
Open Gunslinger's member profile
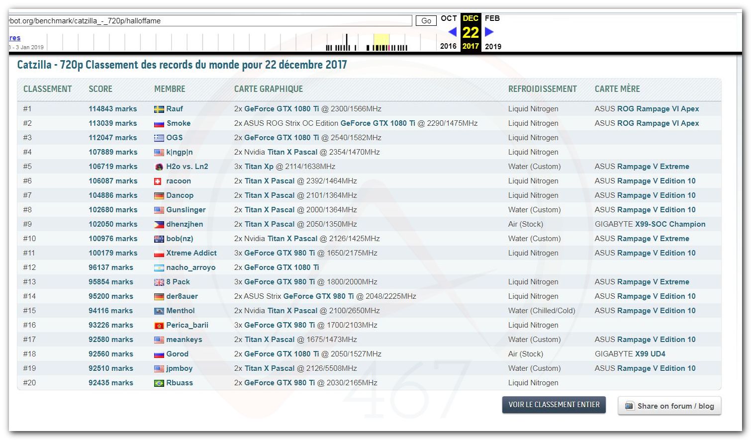(x=186, y=210)
